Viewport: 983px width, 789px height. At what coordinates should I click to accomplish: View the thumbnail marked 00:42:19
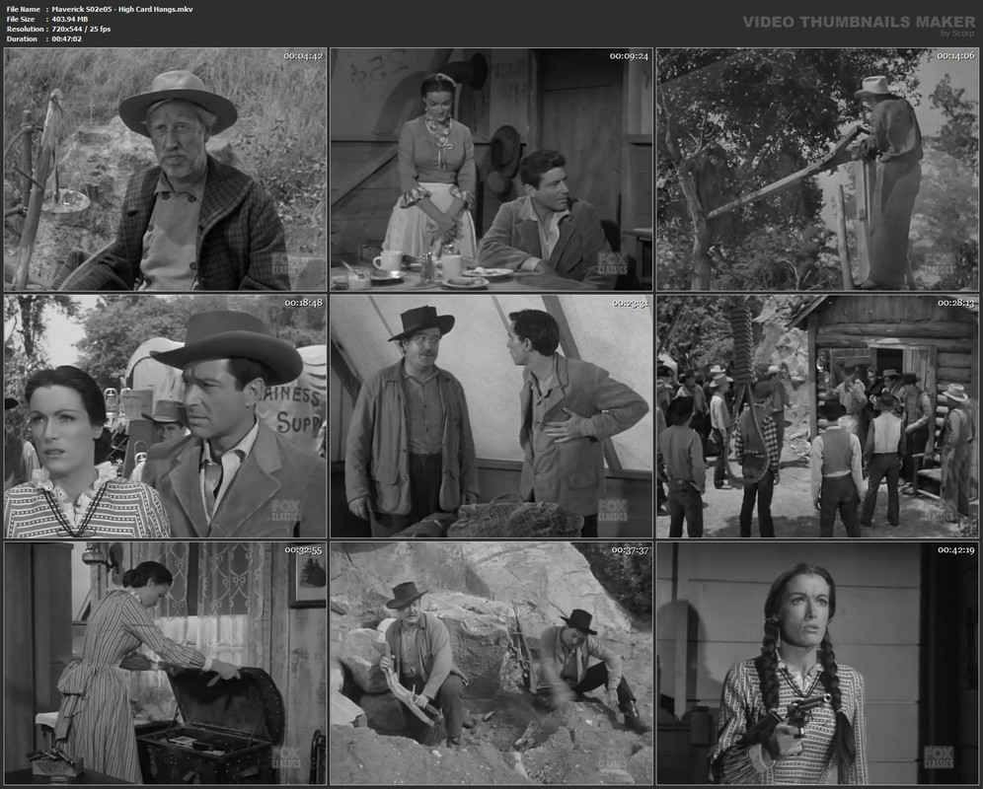817,664
